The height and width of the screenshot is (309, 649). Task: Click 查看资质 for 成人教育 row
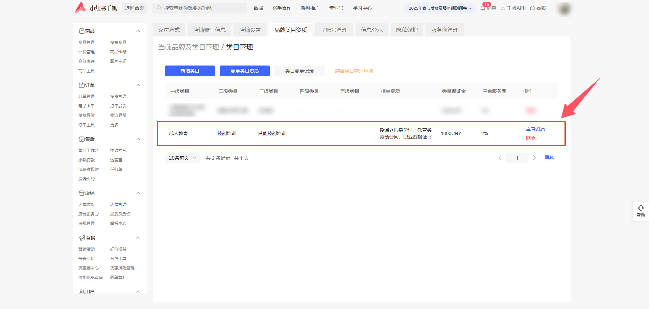click(535, 129)
